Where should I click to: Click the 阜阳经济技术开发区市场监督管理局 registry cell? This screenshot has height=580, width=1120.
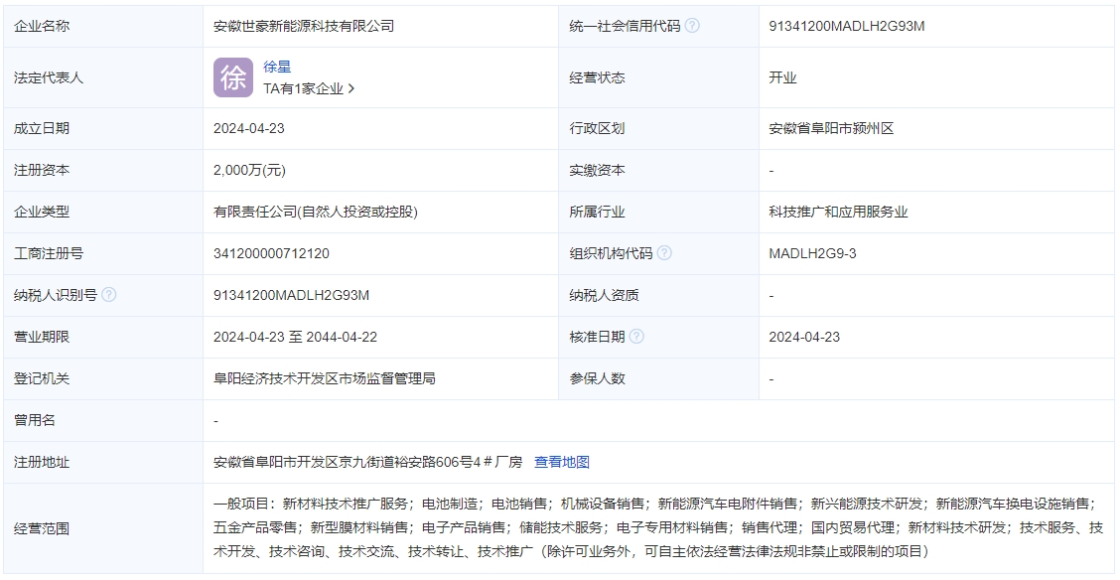(x=326, y=378)
